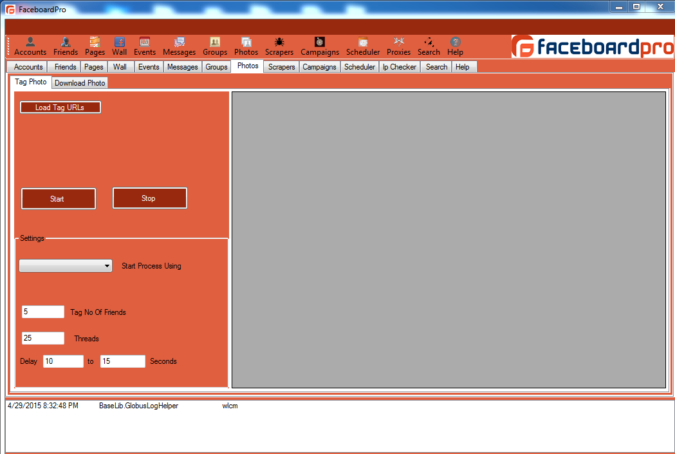Open Accounts toolbar icon

30,46
